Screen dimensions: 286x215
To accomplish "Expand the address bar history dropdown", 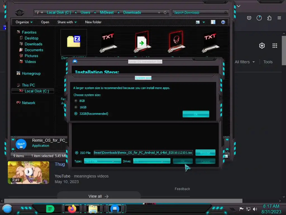I will (x=159, y=12).
